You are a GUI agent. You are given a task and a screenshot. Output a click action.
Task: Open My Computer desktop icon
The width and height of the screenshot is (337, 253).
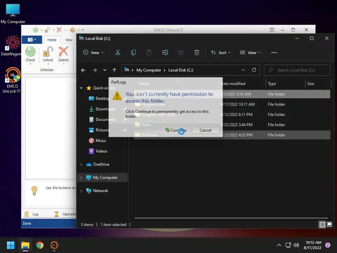[13, 14]
